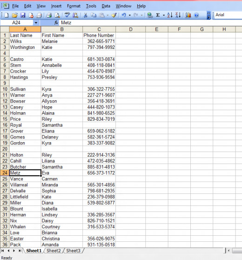Image resolution: width=242 pixels, height=260 pixels.
Task: Expand the Name Box dropdown arrow
Action: 36,23
